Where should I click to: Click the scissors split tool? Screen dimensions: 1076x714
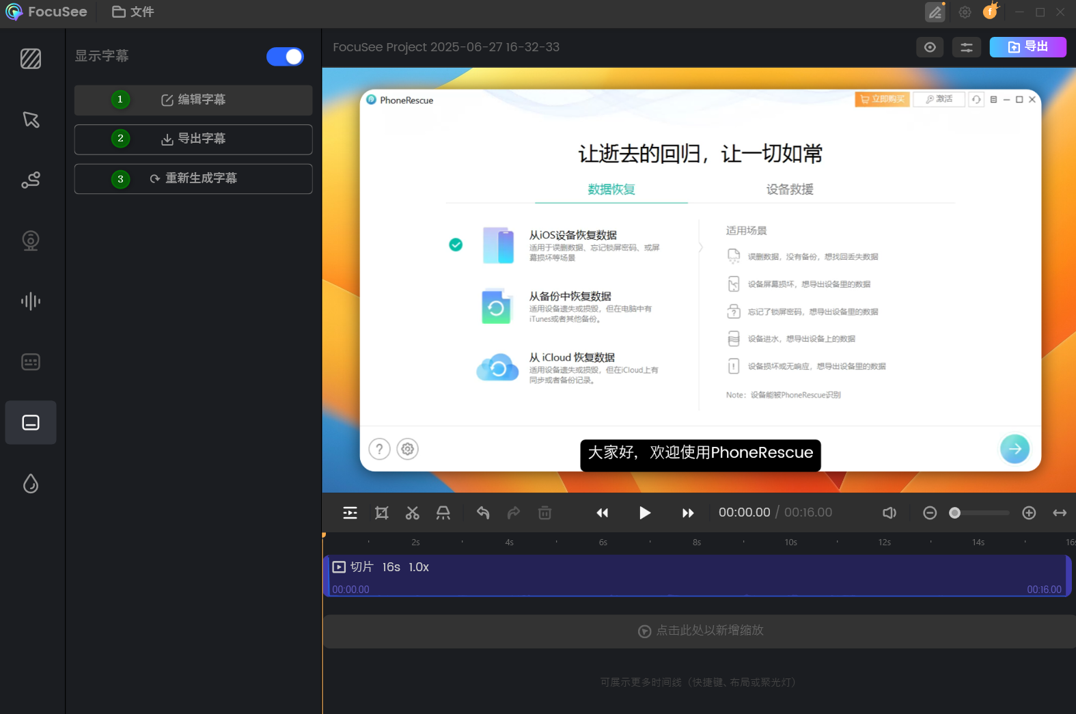(412, 513)
